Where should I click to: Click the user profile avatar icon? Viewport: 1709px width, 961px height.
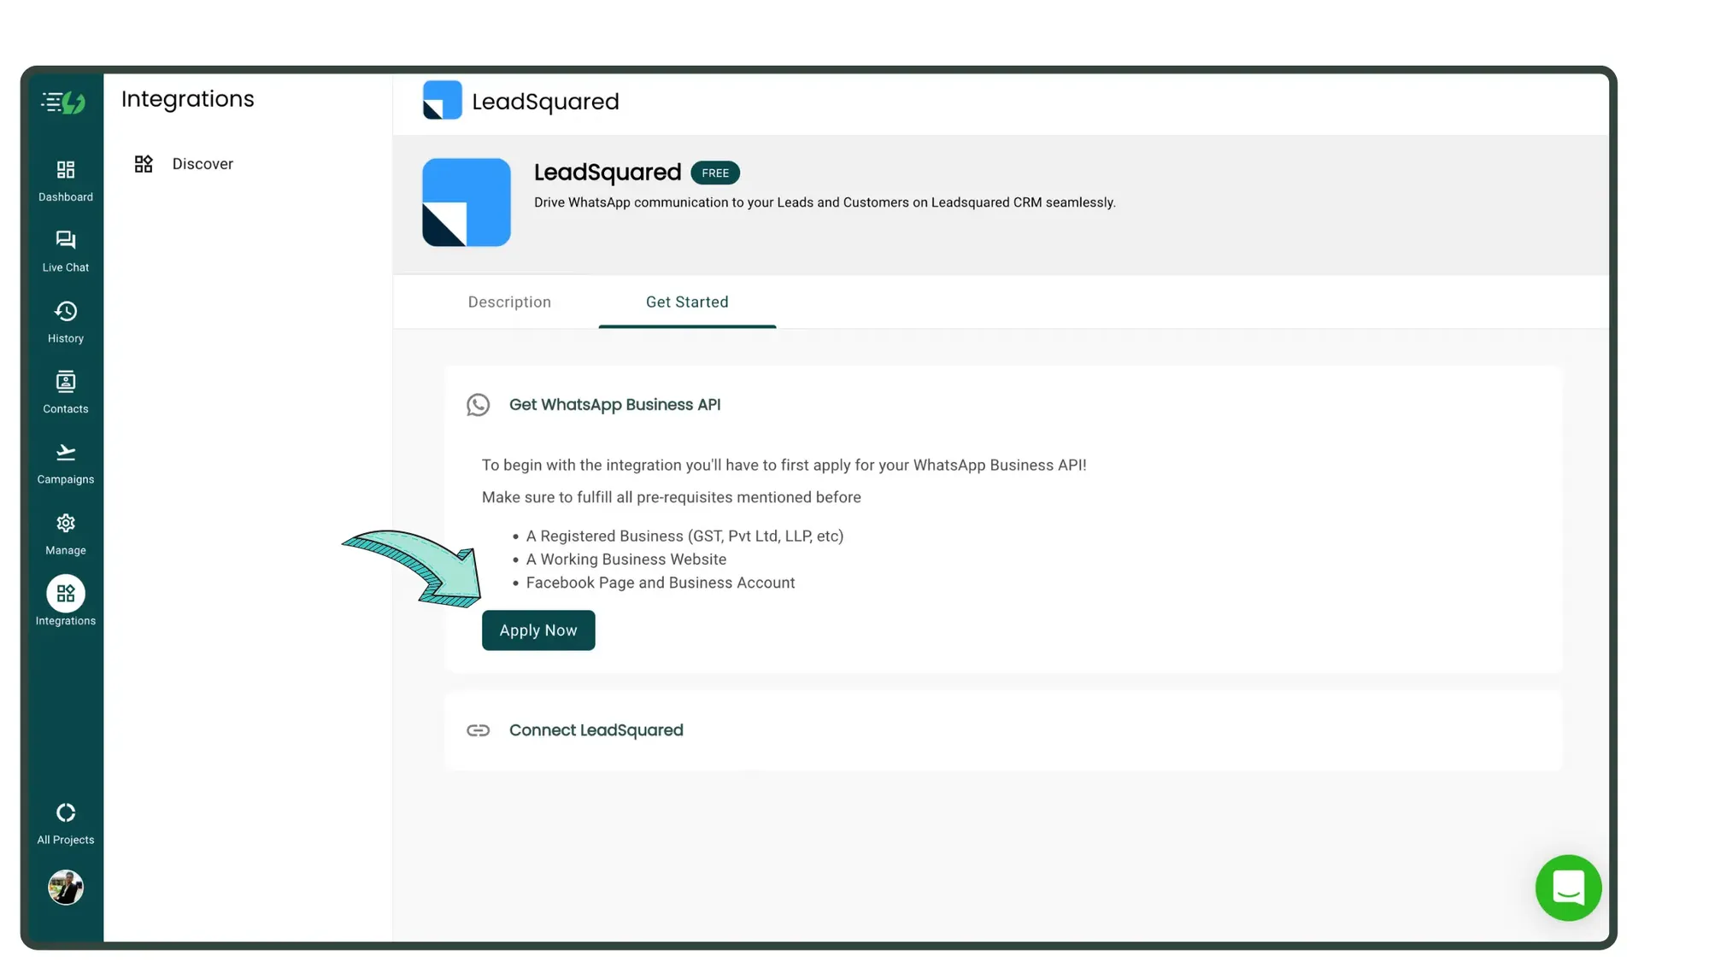tap(65, 887)
